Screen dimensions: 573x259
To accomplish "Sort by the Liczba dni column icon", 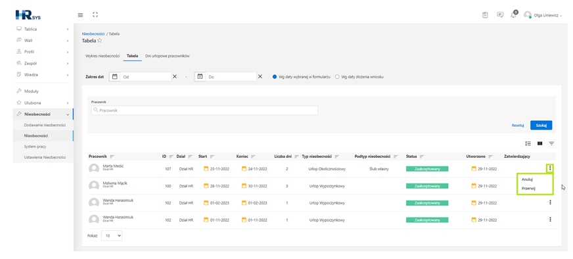I will point(297,156).
